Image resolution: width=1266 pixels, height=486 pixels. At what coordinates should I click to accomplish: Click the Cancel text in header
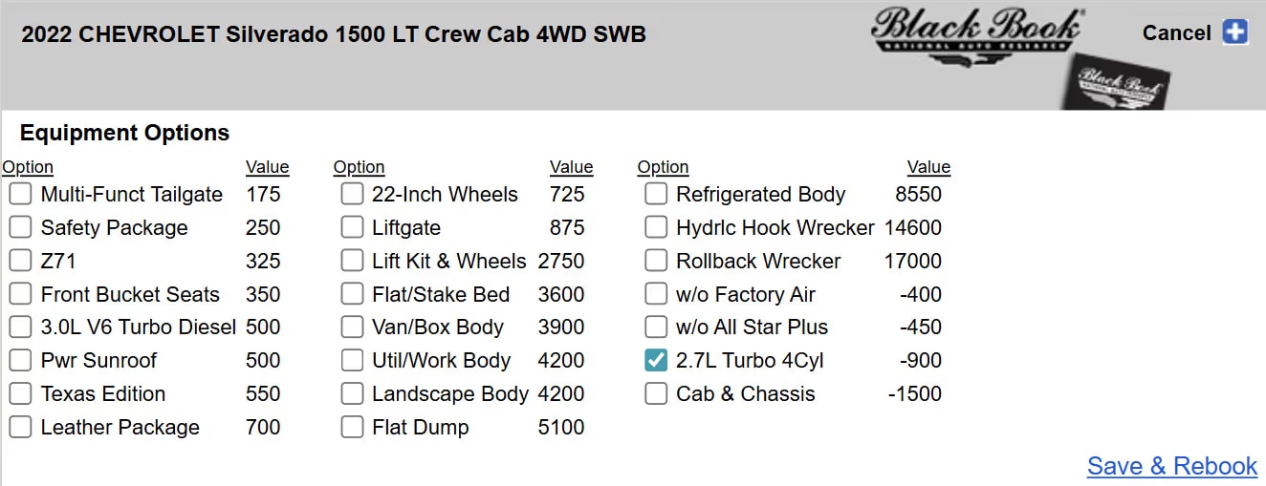pyautogui.click(x=1176, y=33)
